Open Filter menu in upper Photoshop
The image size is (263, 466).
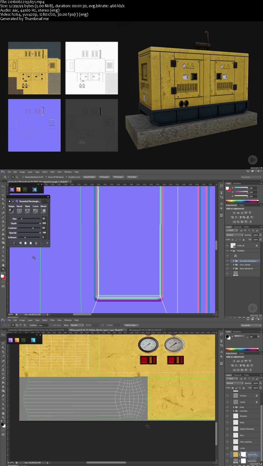52,172
